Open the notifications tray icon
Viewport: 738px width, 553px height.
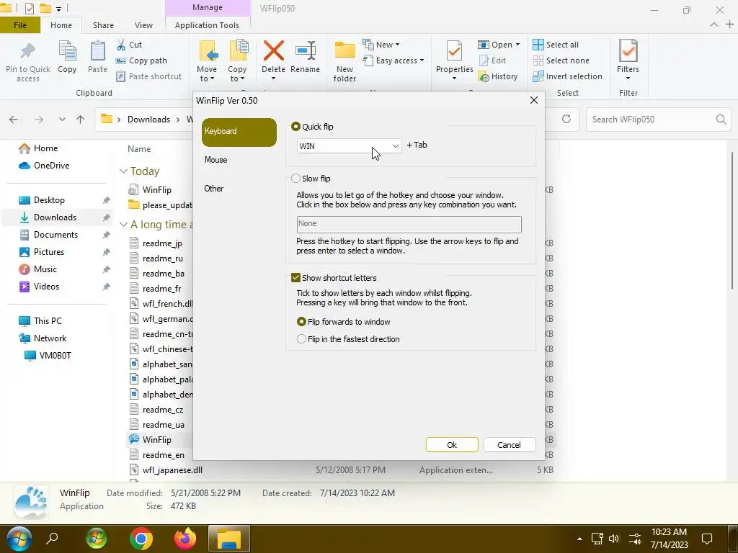tap(706, 539)
